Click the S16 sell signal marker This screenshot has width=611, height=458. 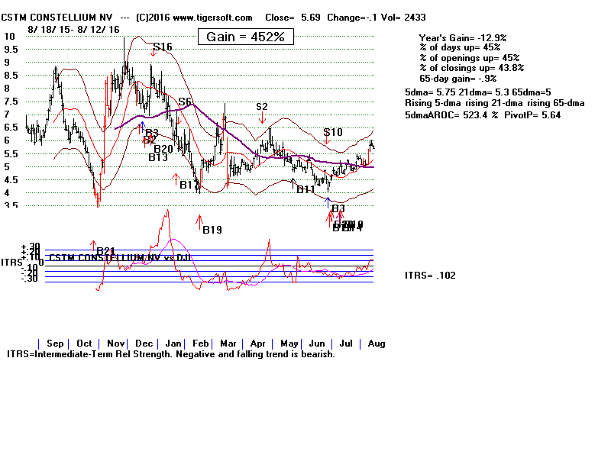pos(162,47)
